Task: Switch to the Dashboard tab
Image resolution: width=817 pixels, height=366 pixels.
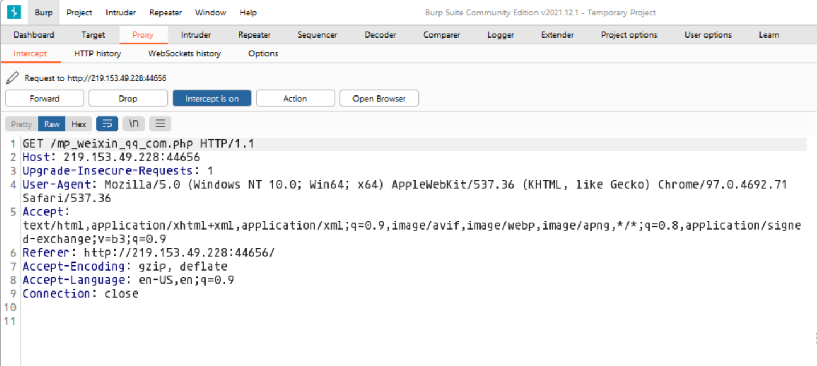Action: pyautogui.click(x=34, y=35)
